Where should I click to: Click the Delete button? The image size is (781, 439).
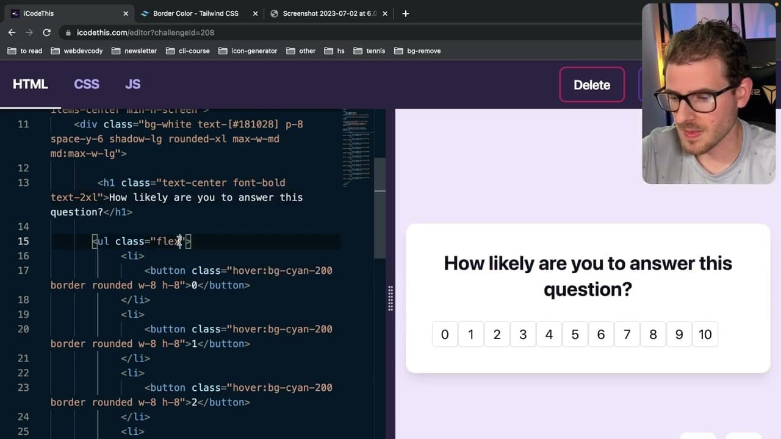coord(592,85)
